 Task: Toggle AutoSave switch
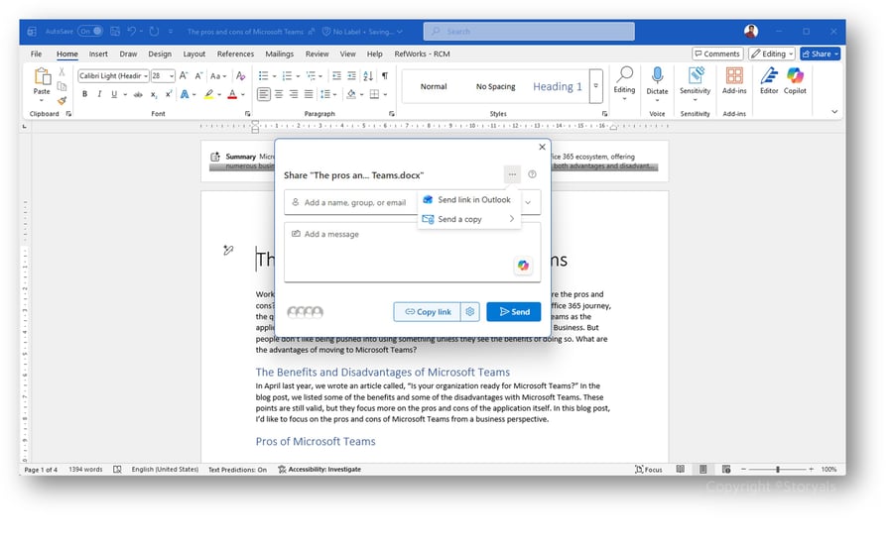[x=90, y=32]
